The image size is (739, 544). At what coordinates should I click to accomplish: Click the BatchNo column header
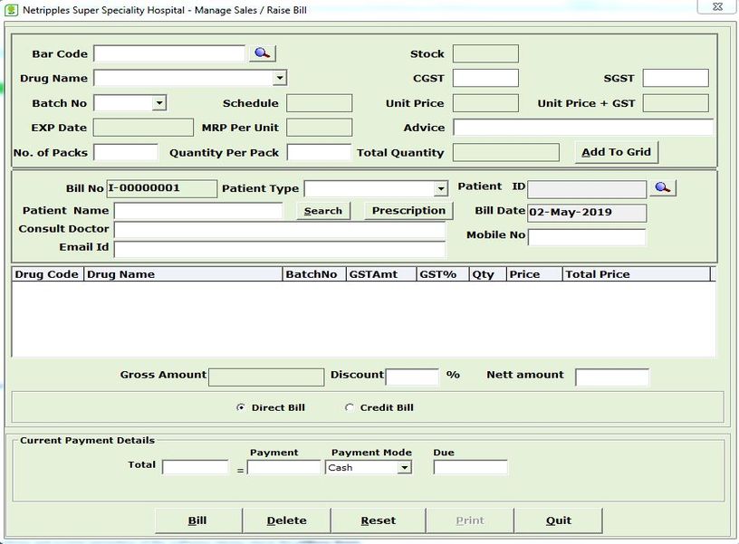(314, 274)
